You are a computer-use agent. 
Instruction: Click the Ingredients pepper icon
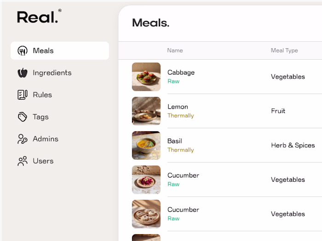pyautogui.click(x=23, y=73)
